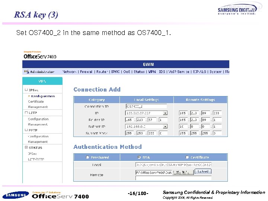Image resolution: width=268 pixels, height=201 pixels.
Task: Collapse the L2TP tree section
Action: click(x=26, y=113)
